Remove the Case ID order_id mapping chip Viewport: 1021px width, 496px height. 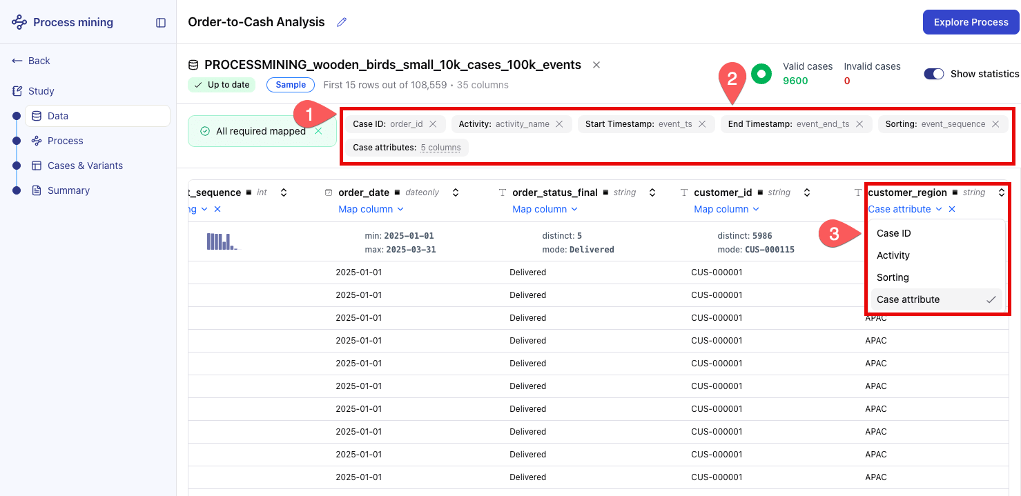433,124
